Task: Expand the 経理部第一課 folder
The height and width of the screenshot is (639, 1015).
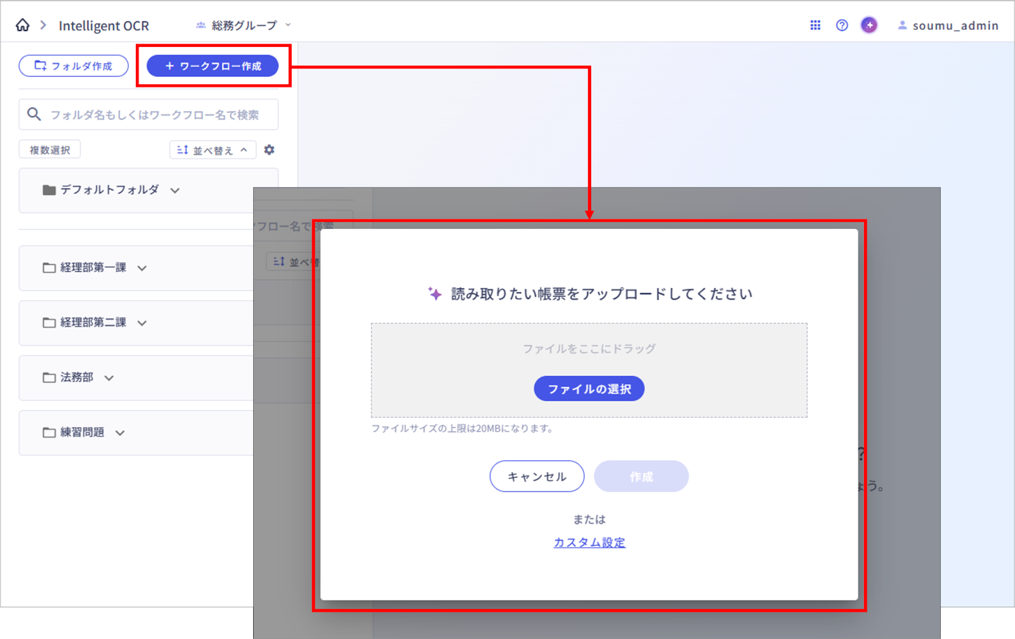Action: tap(144, 268)
